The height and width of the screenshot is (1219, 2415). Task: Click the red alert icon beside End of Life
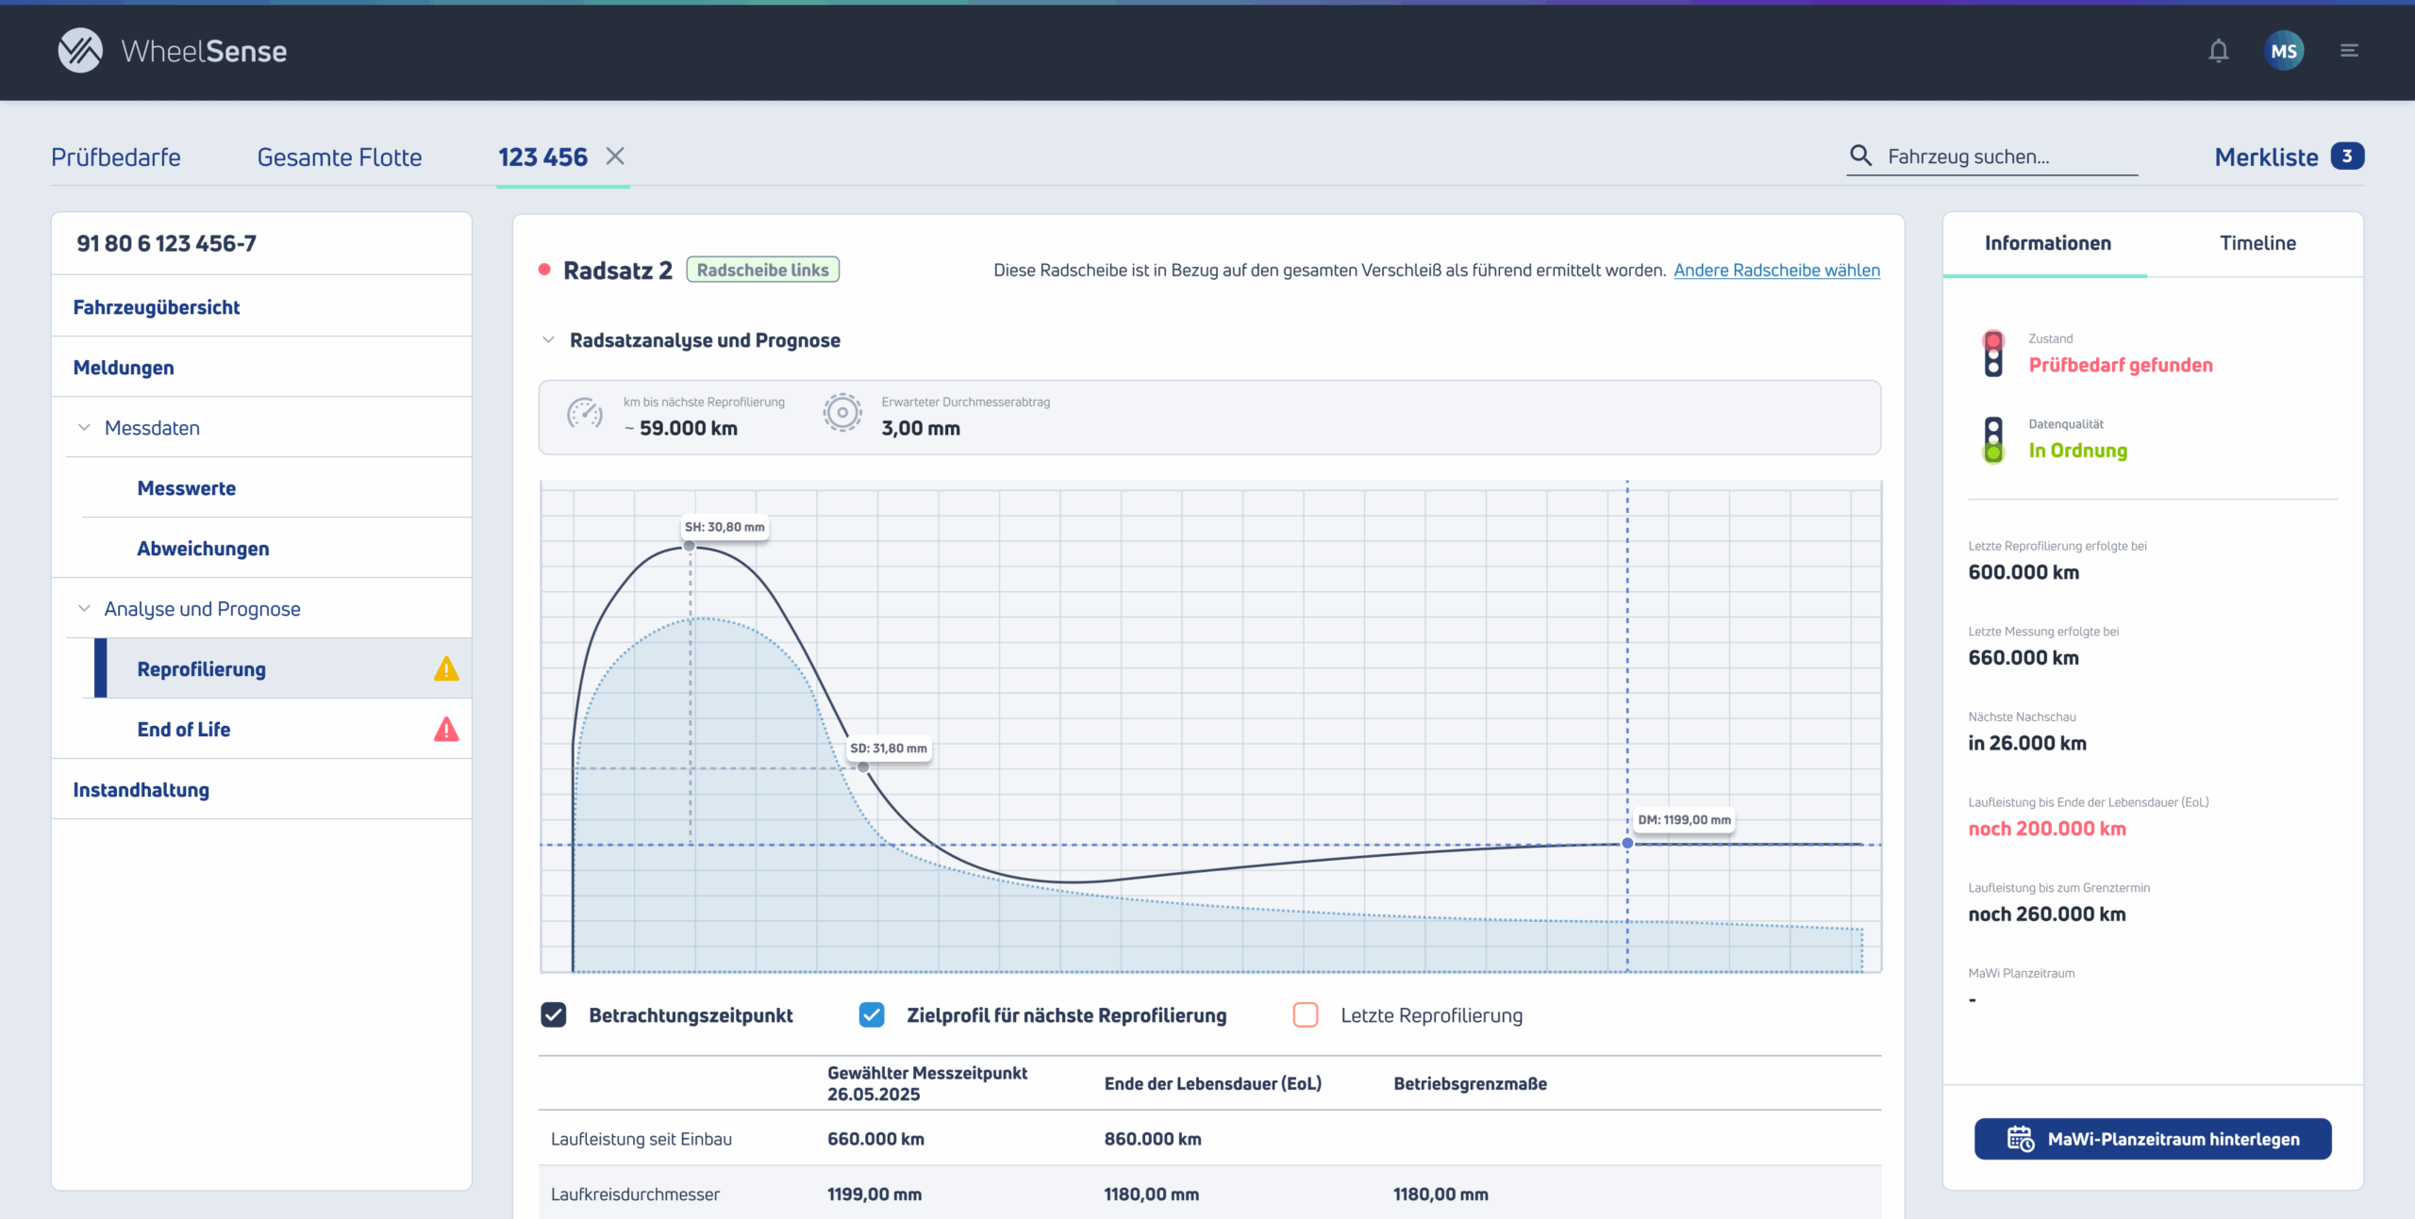pyautogui.click(x=446, y=730)
